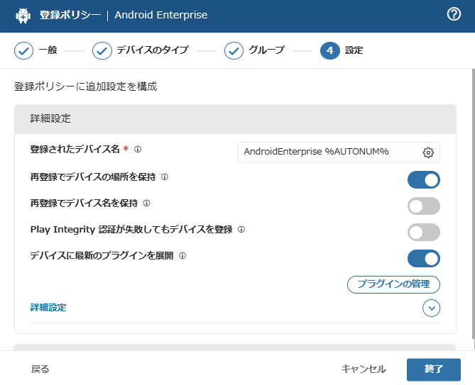Image resolution: width=475 pixels, height=385 pixels.
Task: Go to the 一般 step checkmark
Action: [23, 50]
